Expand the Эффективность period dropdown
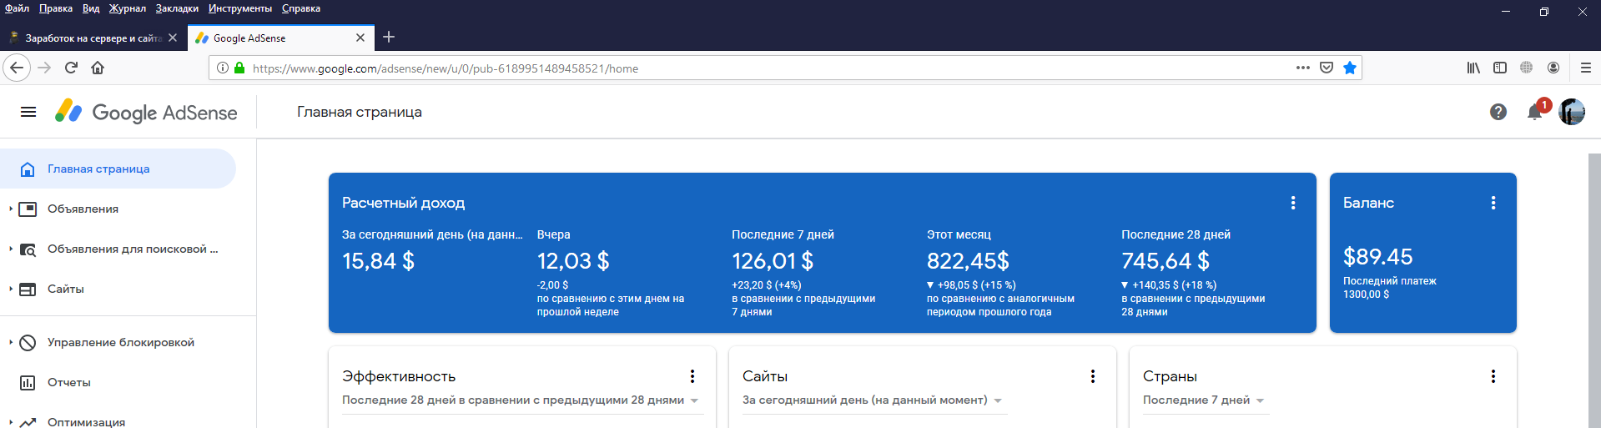This screenshot has width=1601, height=428. tap(522, 400)
